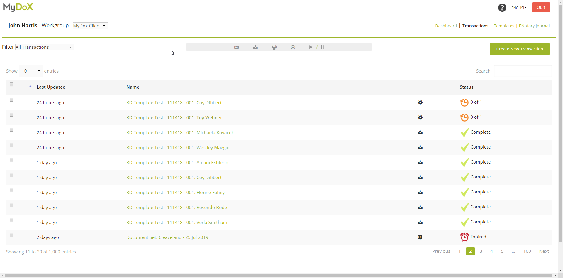Open the Verla Smitham transaction link

point(177,222)
